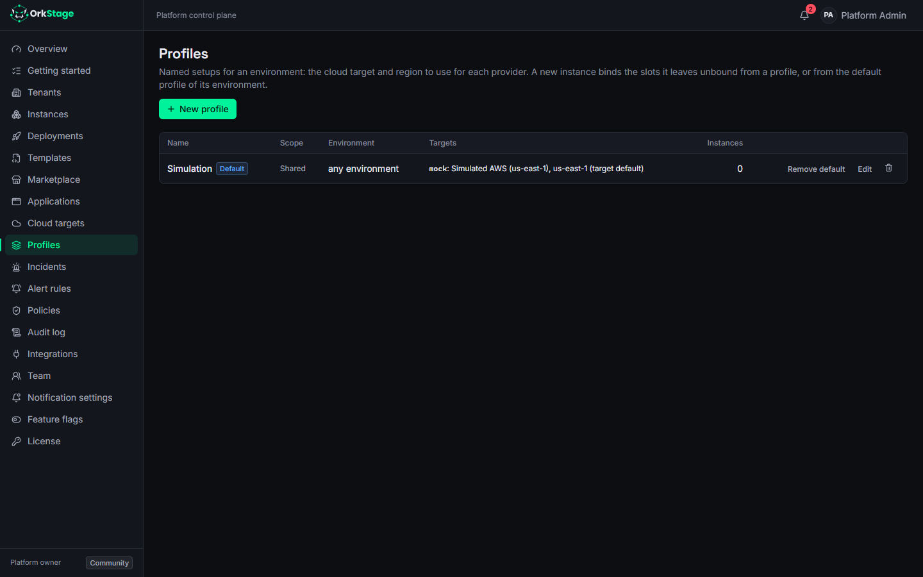Click the Instances cubes icon

coord(17,114)
